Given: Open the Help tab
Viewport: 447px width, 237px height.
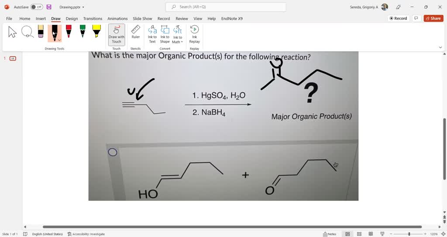Looking at the screenshot, I should pyautogui.click(x=212, y=18).
